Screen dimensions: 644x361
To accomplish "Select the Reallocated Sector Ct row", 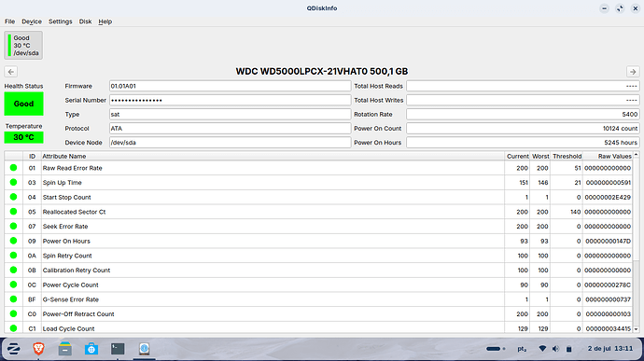I will pyautogui.click(x=318, y=212).
